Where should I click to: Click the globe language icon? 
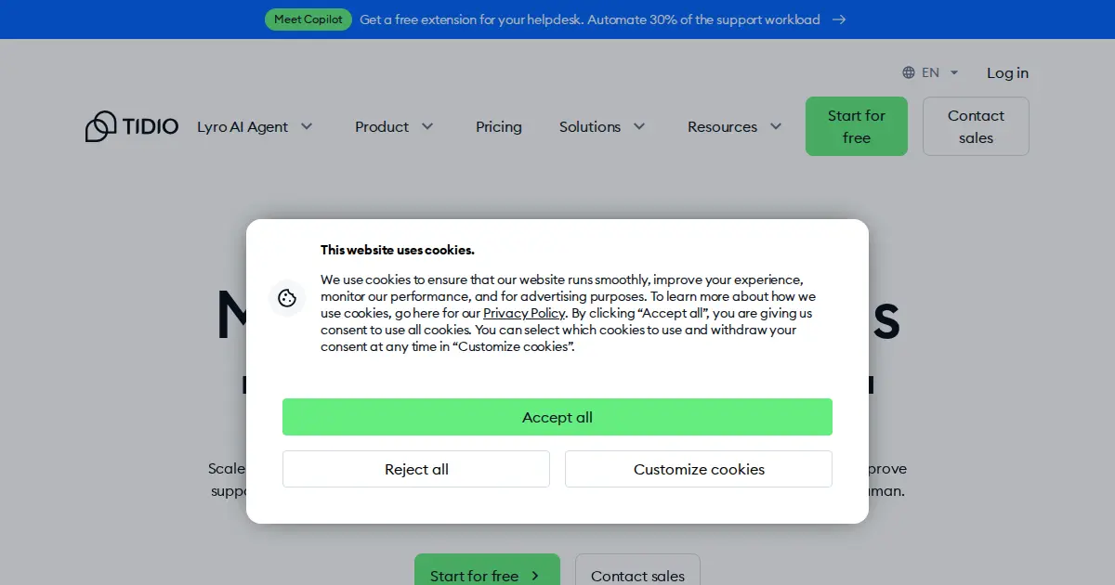(x=909, y=72)
